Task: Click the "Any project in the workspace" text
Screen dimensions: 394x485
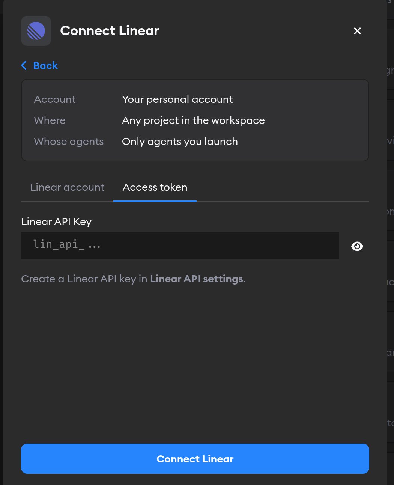Action: (x=193, y=120)
